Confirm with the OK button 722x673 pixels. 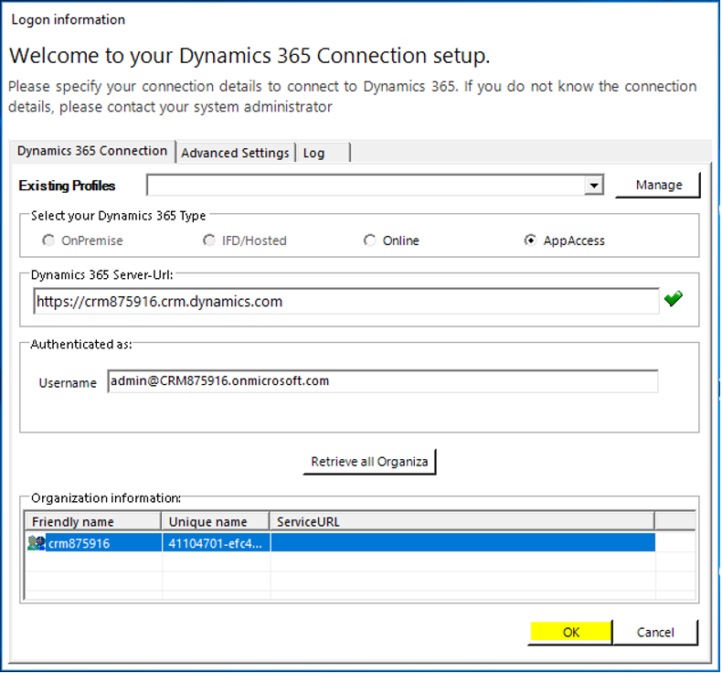pyautogui.click(x=570, y=632)
